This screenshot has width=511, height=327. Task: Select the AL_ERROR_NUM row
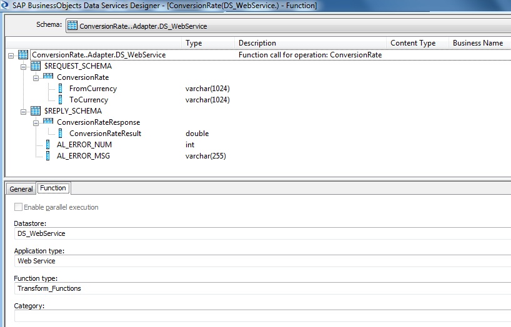[84, 145]
